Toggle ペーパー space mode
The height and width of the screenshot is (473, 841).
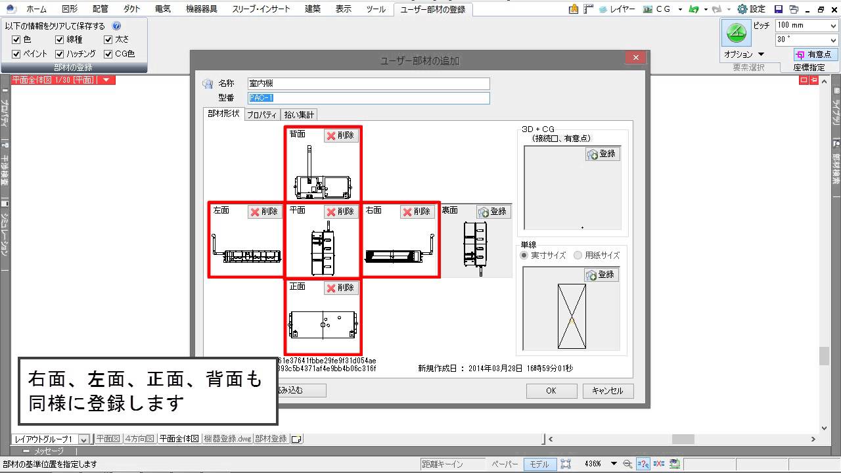point(505,464)
